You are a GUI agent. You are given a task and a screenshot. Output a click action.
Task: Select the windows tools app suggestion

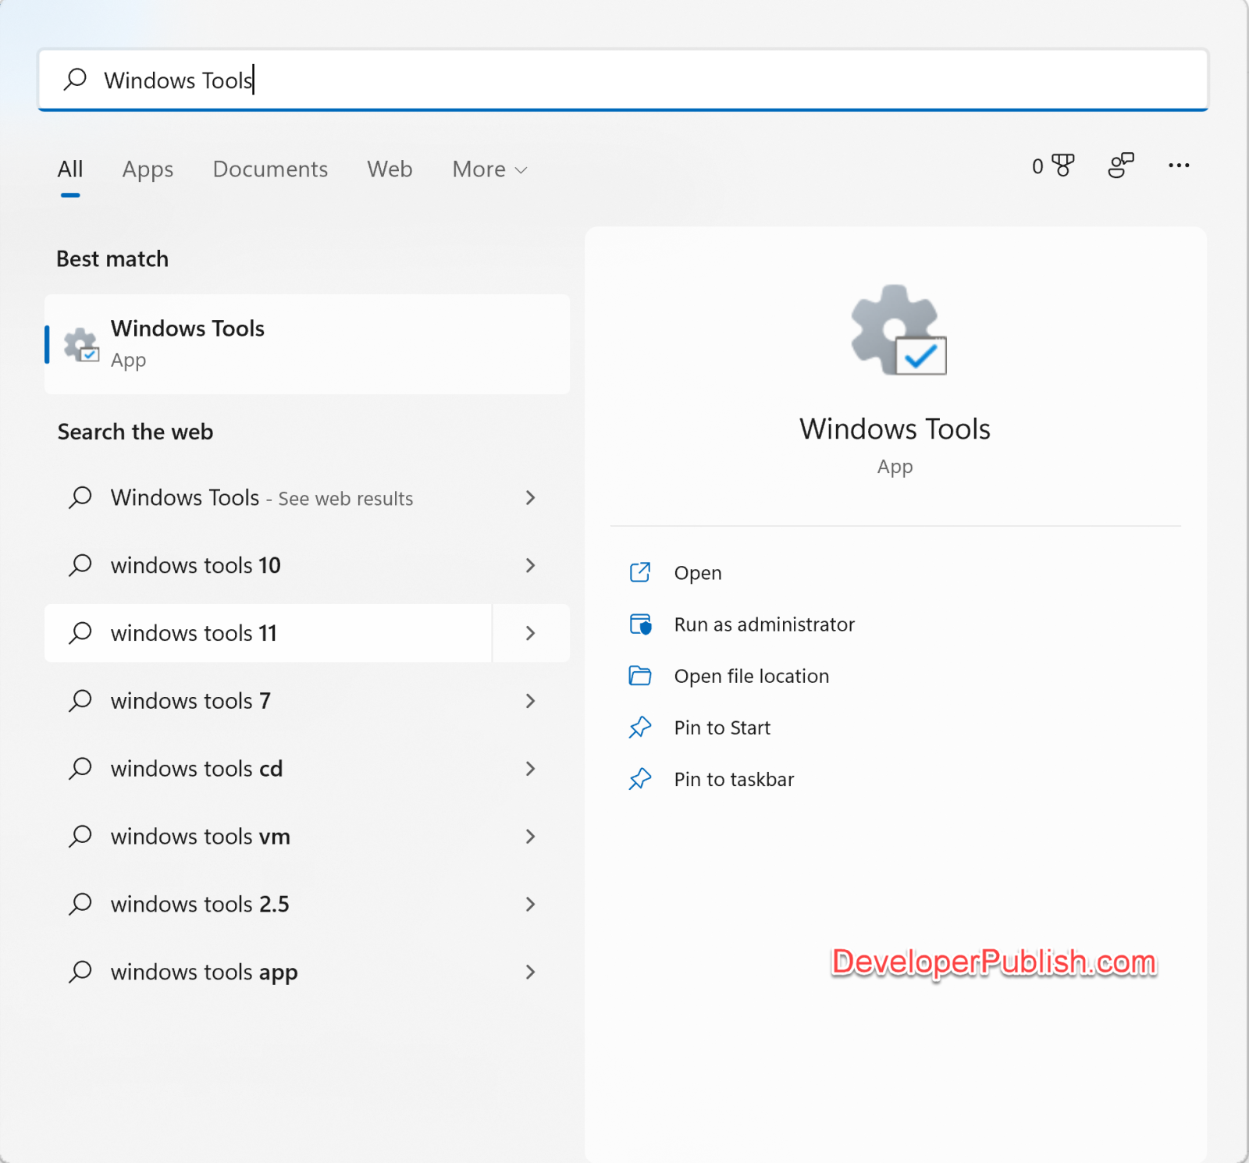point(203,972)
